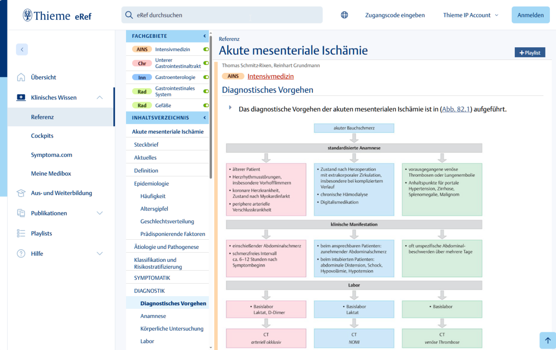This screenshot has width=556, height=350.
Task: Click the Publikationen books icon
Action: coord(21,213)
